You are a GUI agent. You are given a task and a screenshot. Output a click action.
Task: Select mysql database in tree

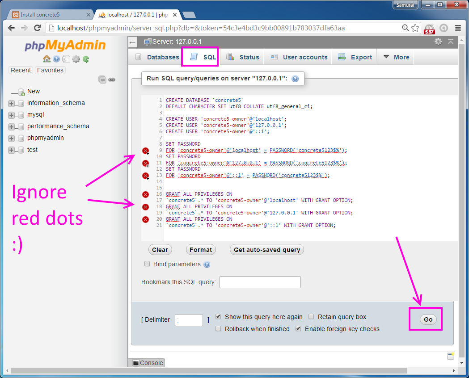tap(36, 114)
